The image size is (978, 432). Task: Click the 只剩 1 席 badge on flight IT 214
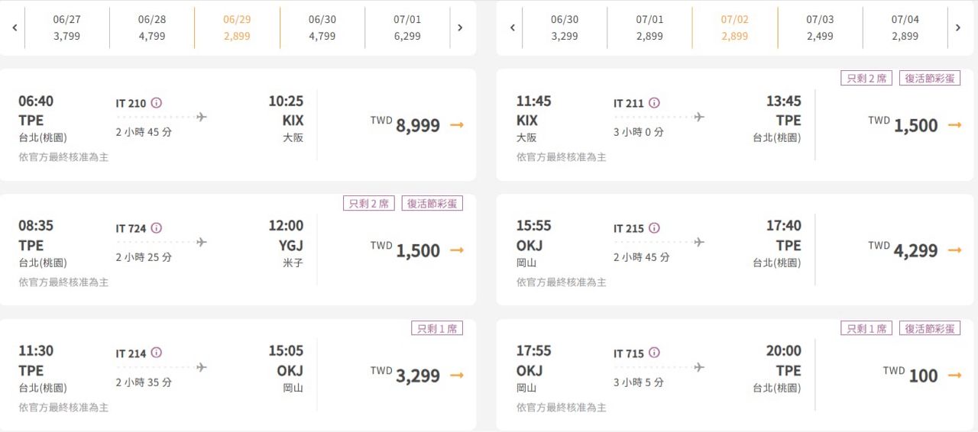pyautogui.click(x=437, y=328)
